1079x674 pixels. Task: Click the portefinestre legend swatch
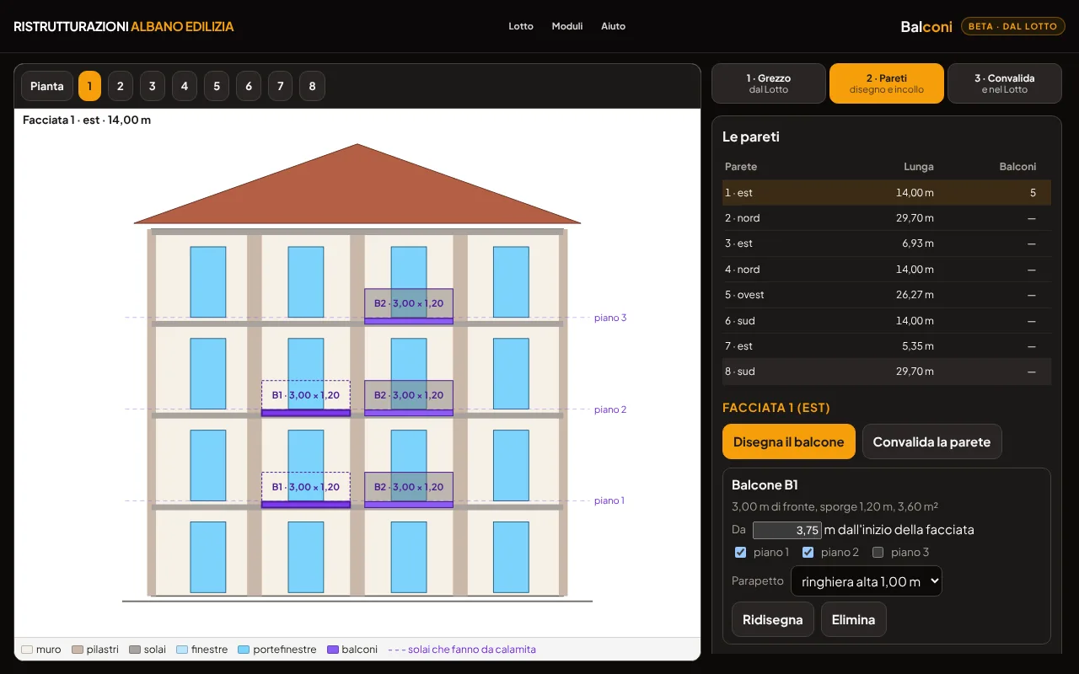click(244, 650)
